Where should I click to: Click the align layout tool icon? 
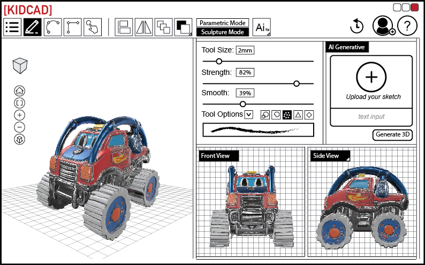click(124, 27)
